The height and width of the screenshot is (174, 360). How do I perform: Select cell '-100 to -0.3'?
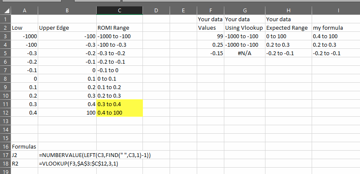point(120,45)
